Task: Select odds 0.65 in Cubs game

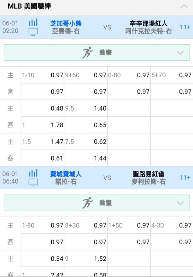Action: click(86, 125)
